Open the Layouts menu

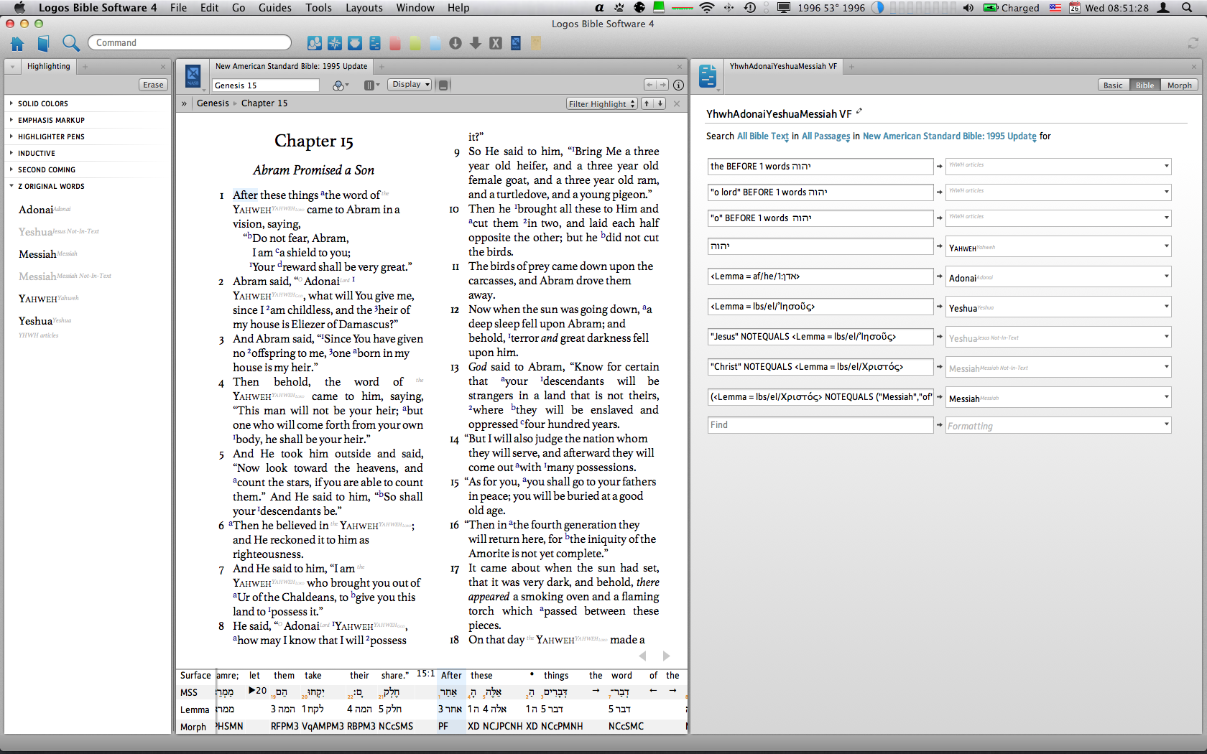coord(364,8)
